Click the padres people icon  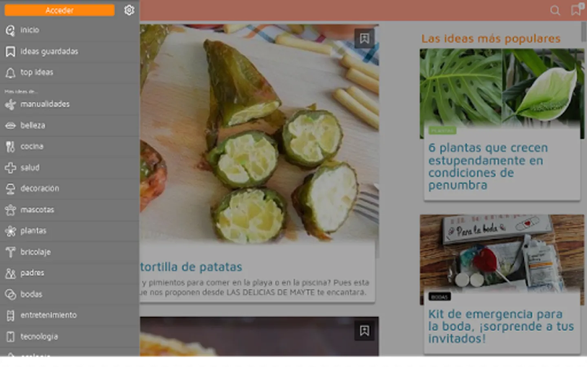[10, 273]
